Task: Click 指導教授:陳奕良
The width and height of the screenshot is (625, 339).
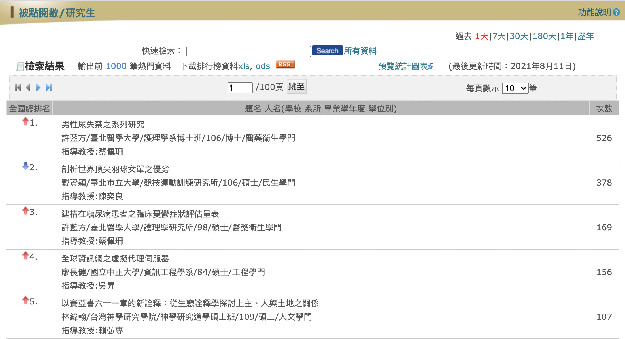Action: click(x=92, y=196)
